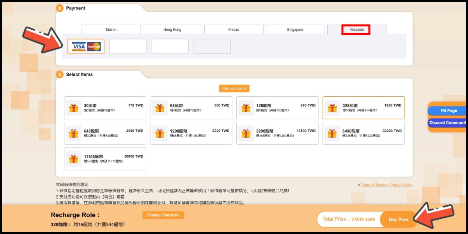Click the gift icon of the 1298 coin pack
This screenshot has width=468, height=234.
point(160,133)
